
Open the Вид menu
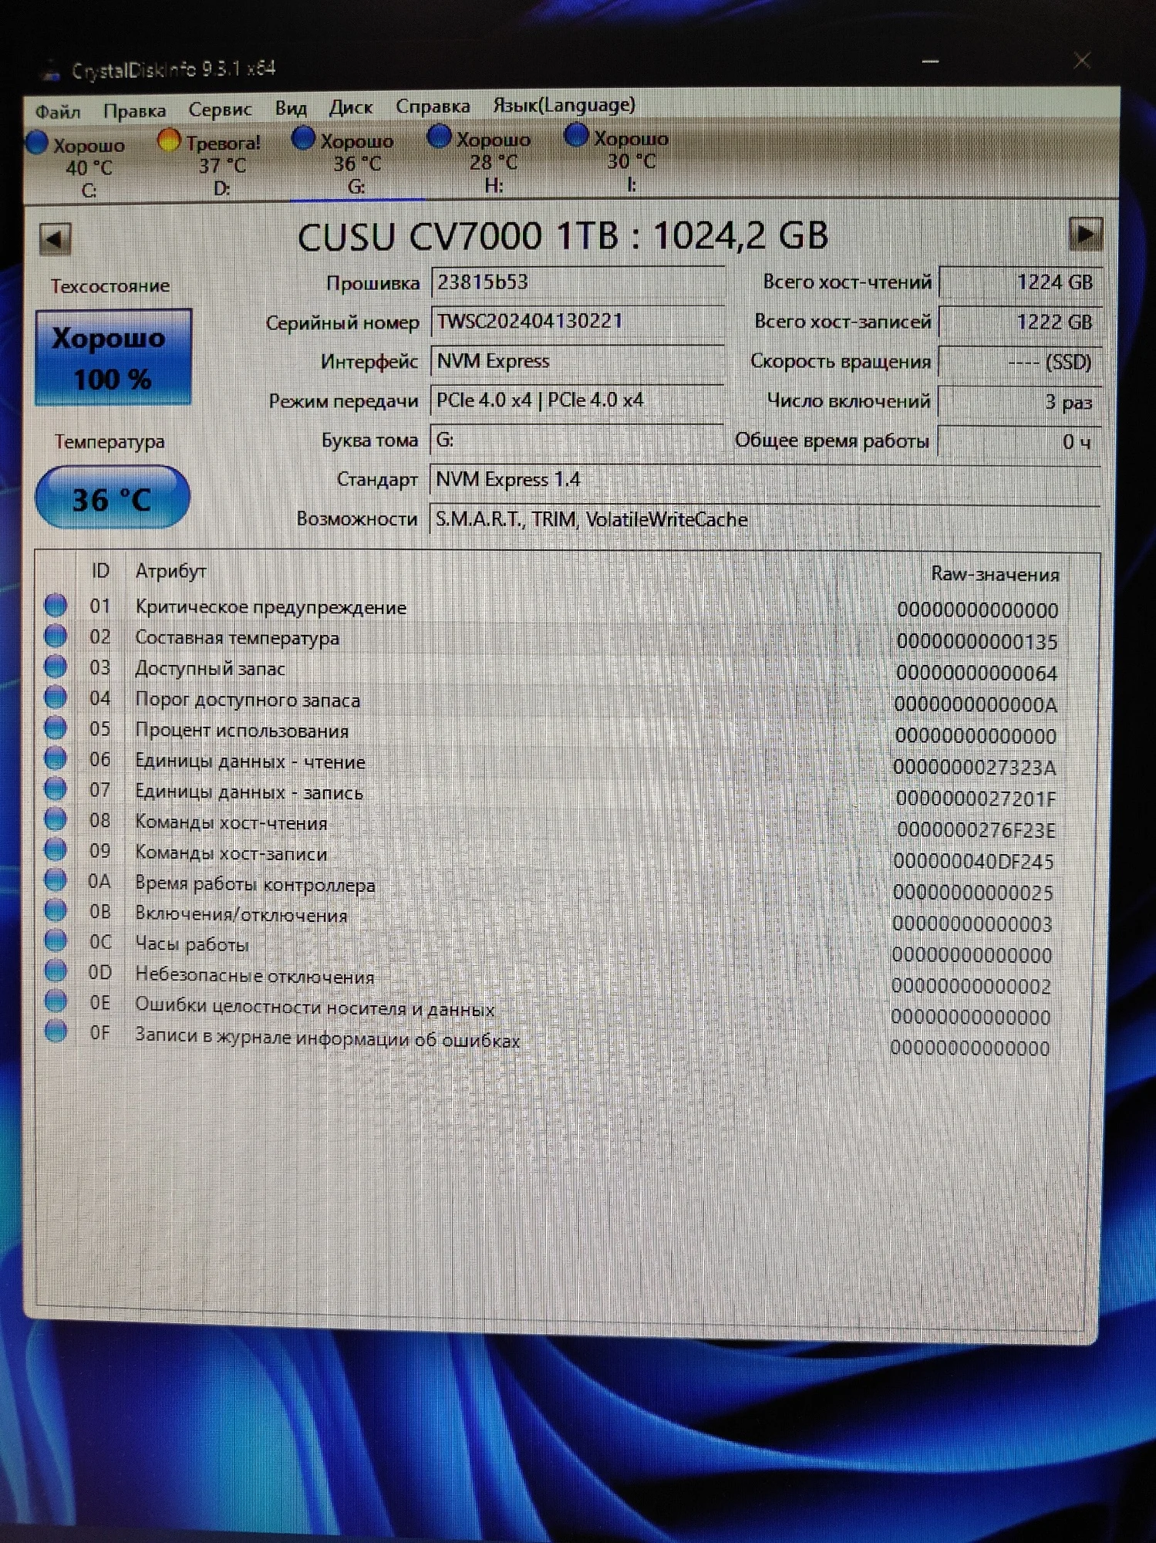click(x=291, y=108)
